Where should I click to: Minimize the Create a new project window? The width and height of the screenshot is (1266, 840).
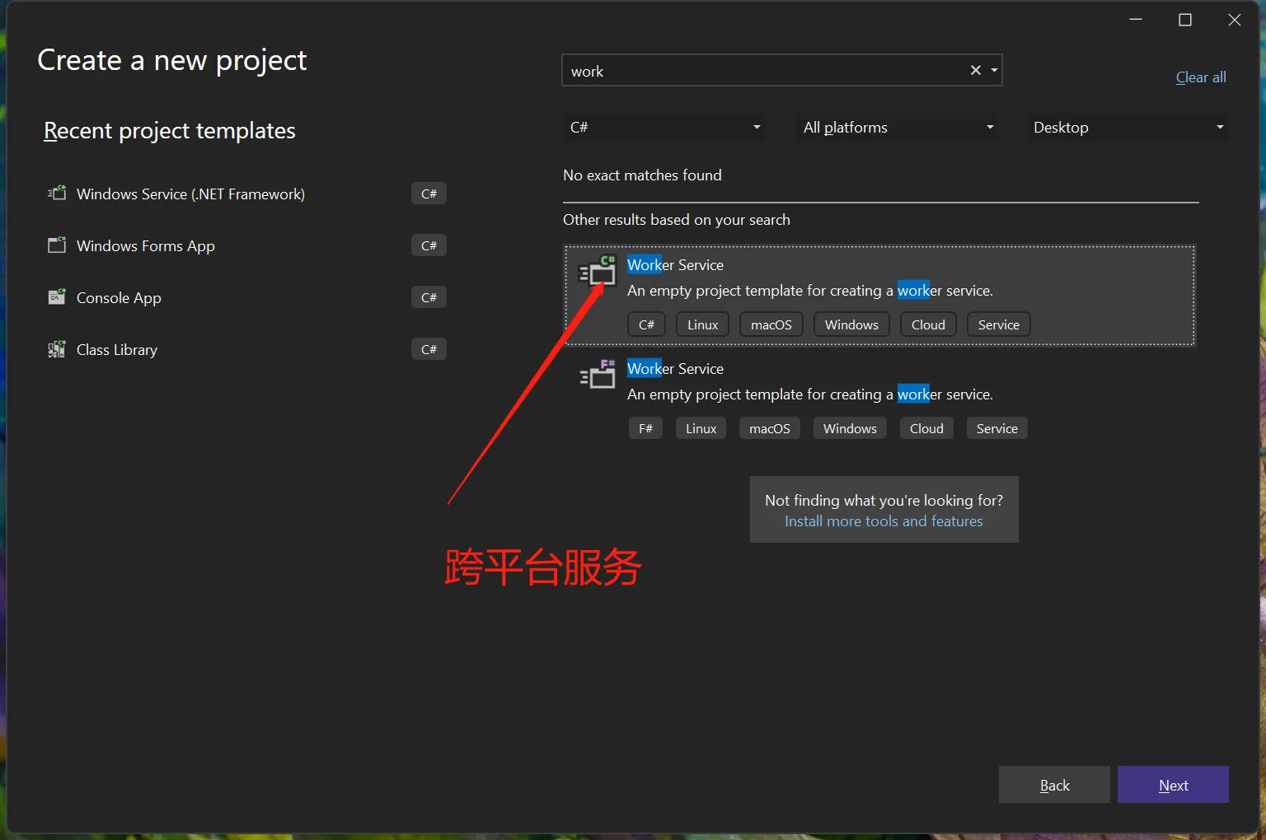[x=1136, y=20]
